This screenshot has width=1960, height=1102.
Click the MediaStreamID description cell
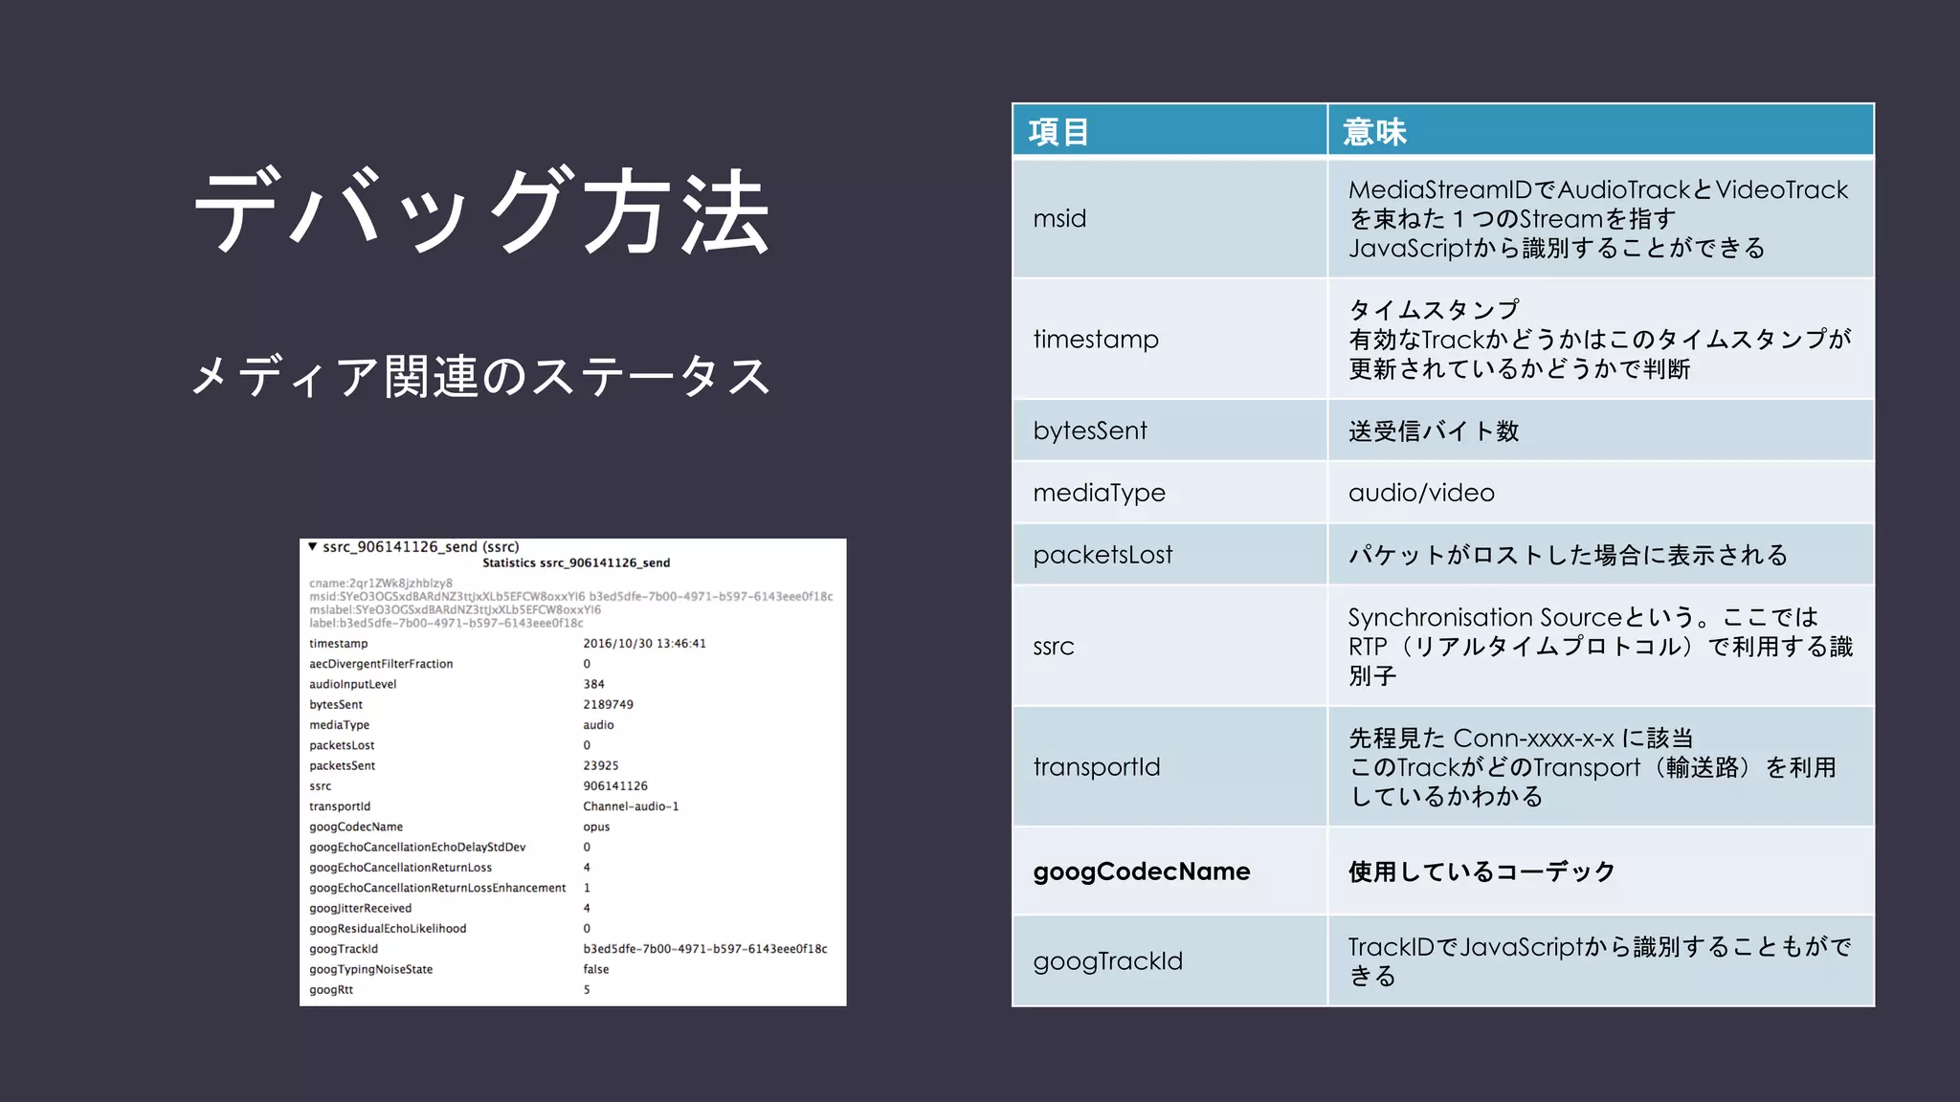point(1600,218)
